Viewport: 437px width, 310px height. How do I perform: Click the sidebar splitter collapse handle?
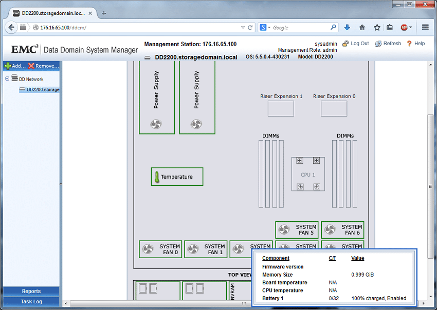pyautogui.click(x=61, y=184)
